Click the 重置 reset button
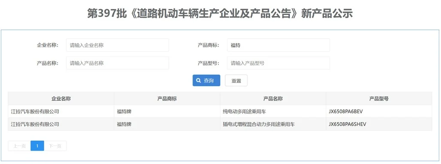 point(236,81)
